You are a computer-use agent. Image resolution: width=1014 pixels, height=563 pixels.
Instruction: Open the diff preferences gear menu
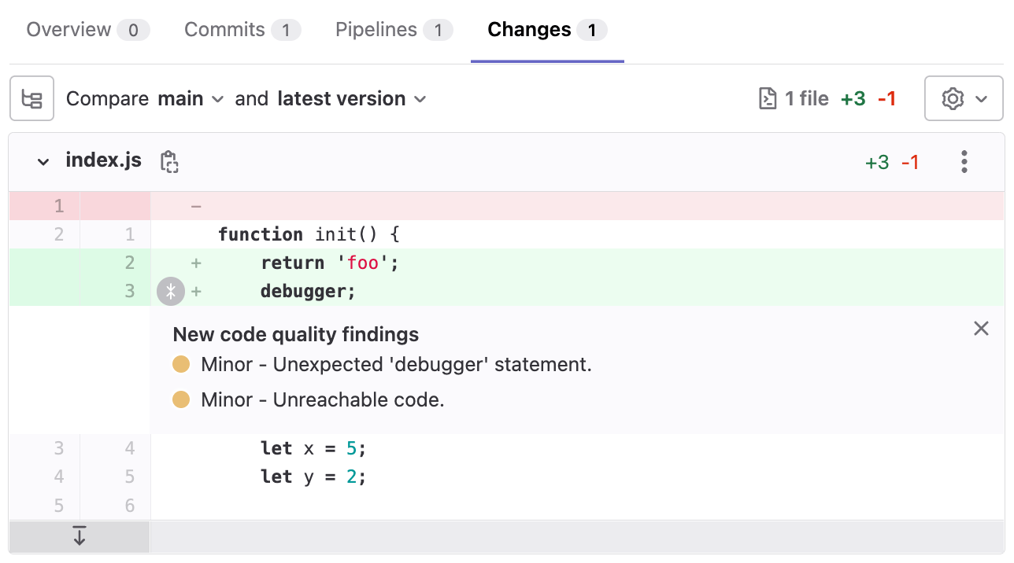(963, 98)
